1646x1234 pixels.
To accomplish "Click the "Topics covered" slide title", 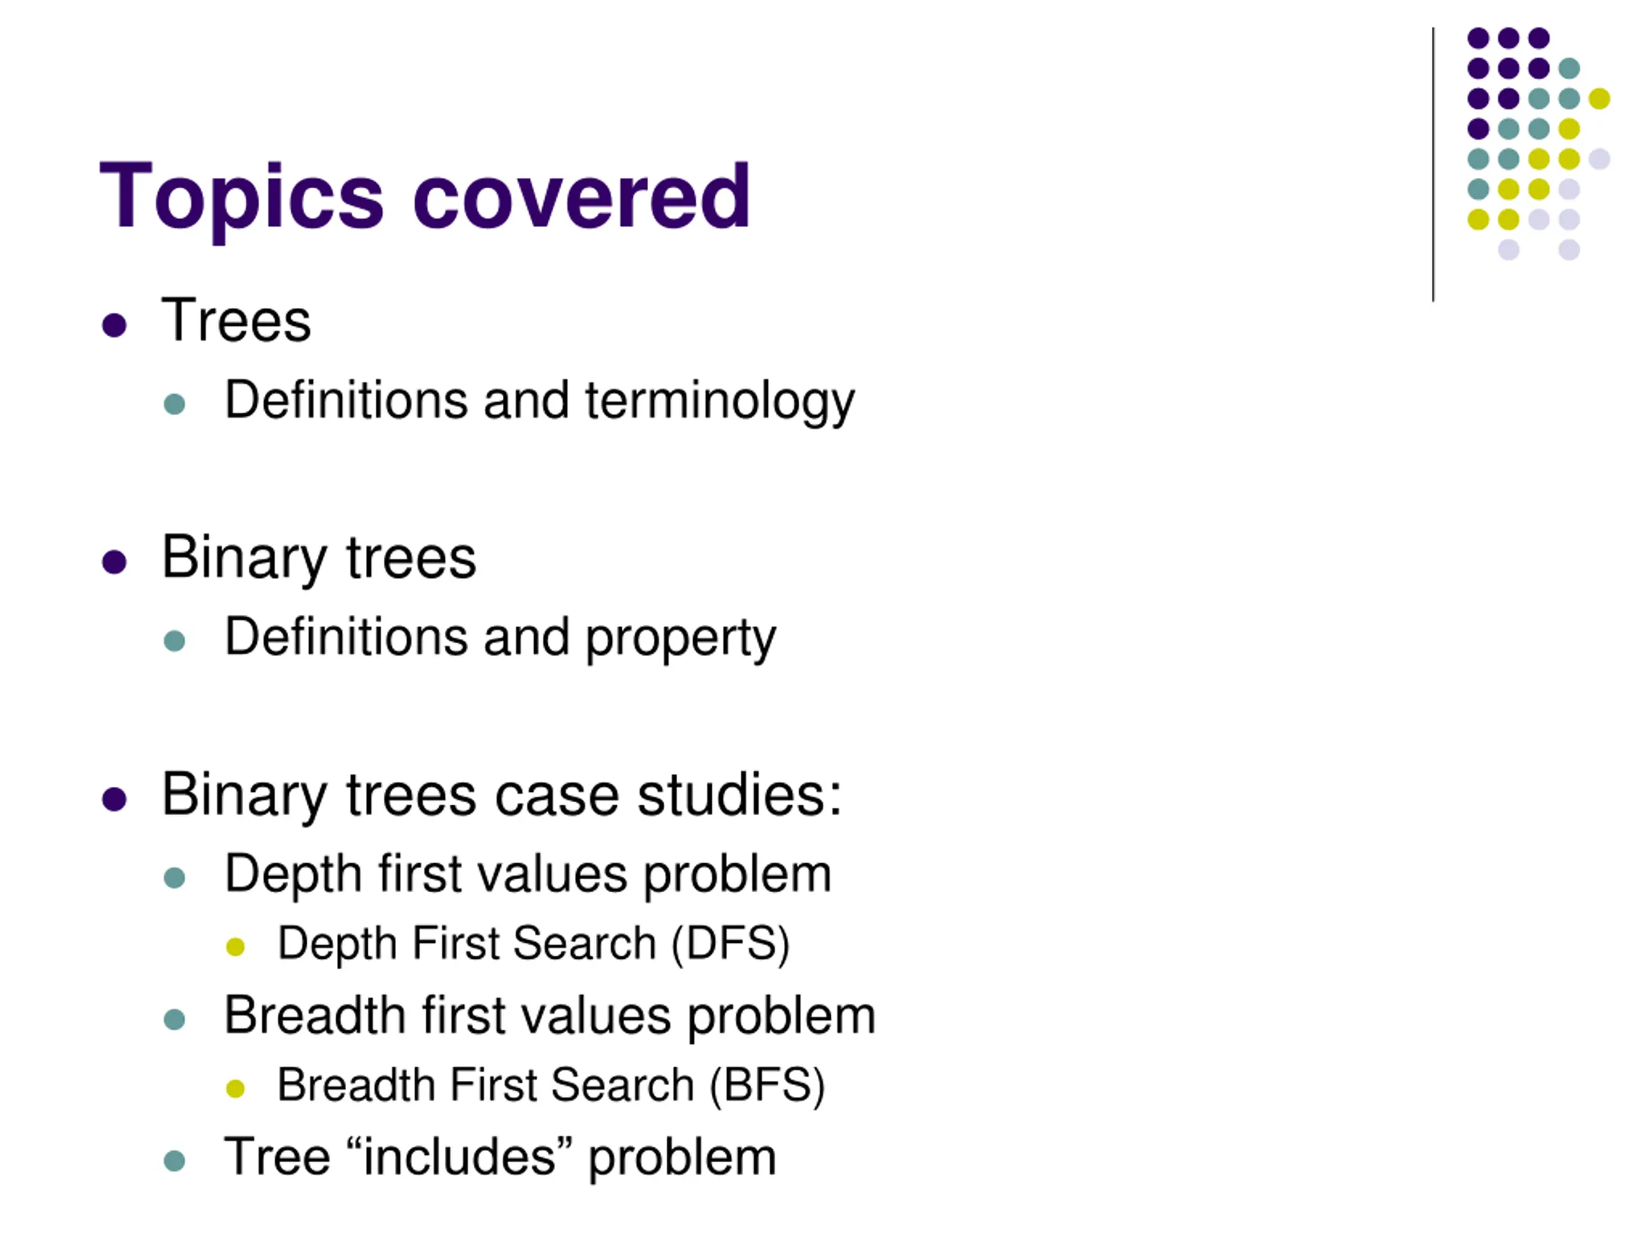I will [425, 197].
